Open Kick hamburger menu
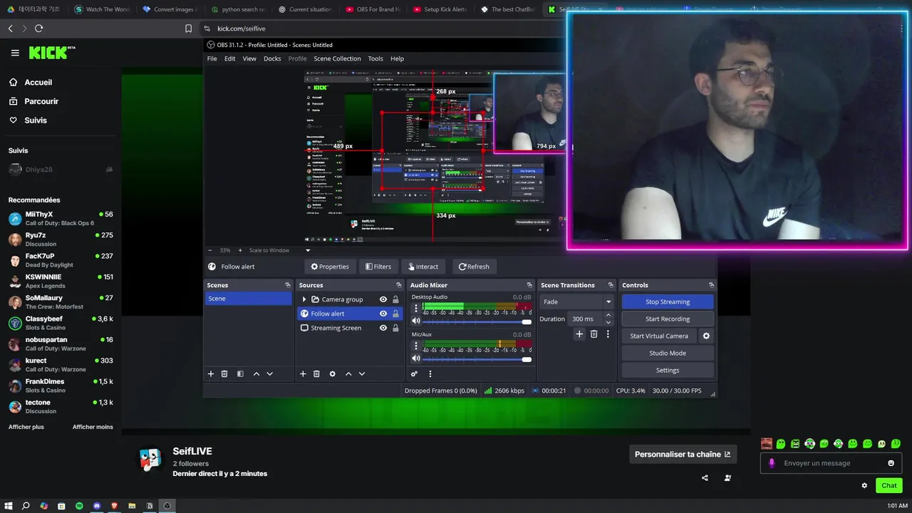 15,53
